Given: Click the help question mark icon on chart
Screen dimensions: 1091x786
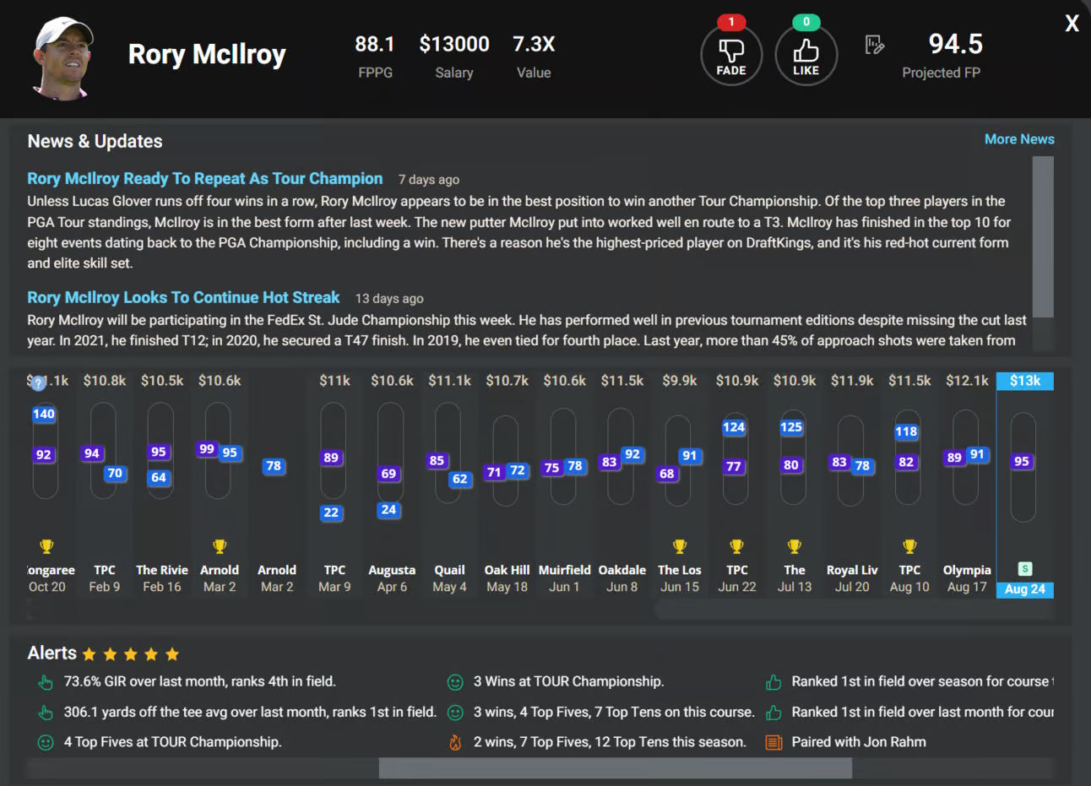Looking at the screenshot, I should pos(38,383).
